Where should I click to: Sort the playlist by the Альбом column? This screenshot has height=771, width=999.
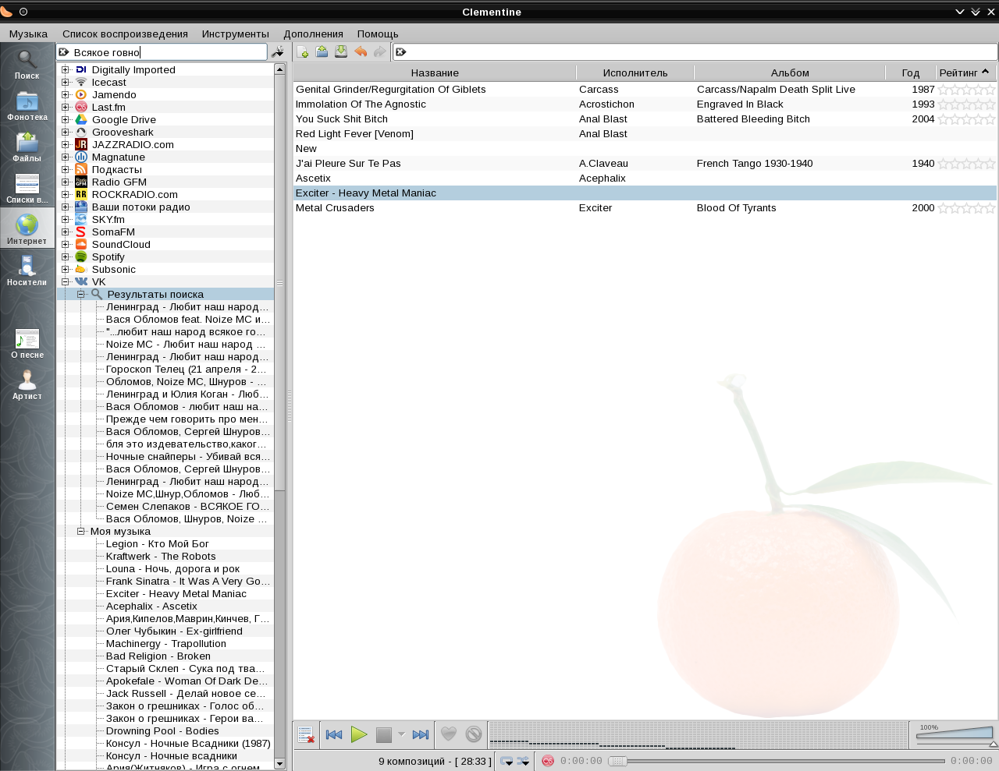[790, 73]
